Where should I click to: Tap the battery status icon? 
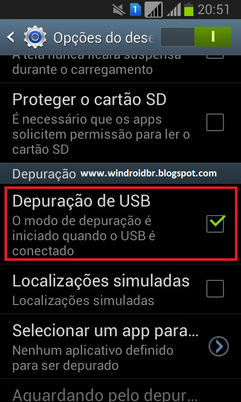coord(189,10)
